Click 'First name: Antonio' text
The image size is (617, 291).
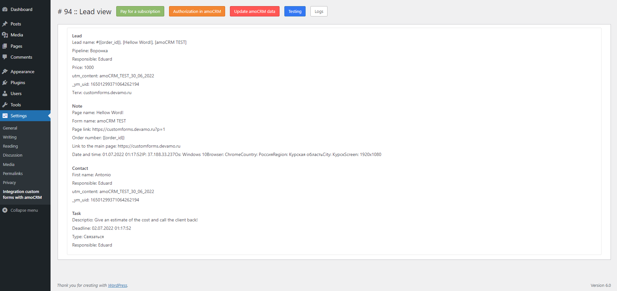coord(91,175)
